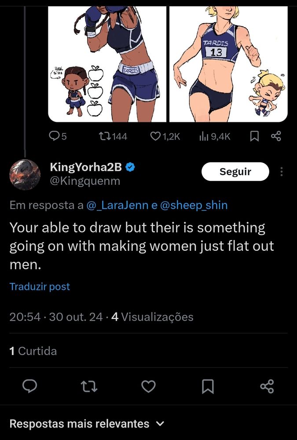
Task: Translate the post with Traduzir post
Action: 40,286
